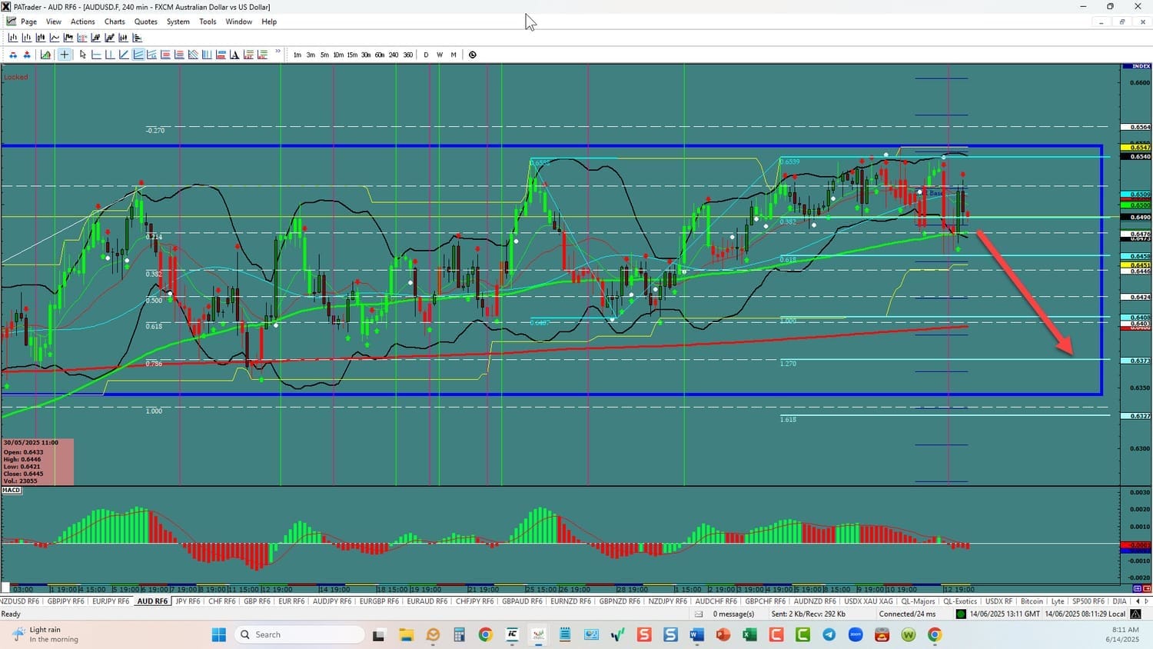Click the Windows taskbar Search box
The image size is (1153, 649).
click(x=299, y=634)
